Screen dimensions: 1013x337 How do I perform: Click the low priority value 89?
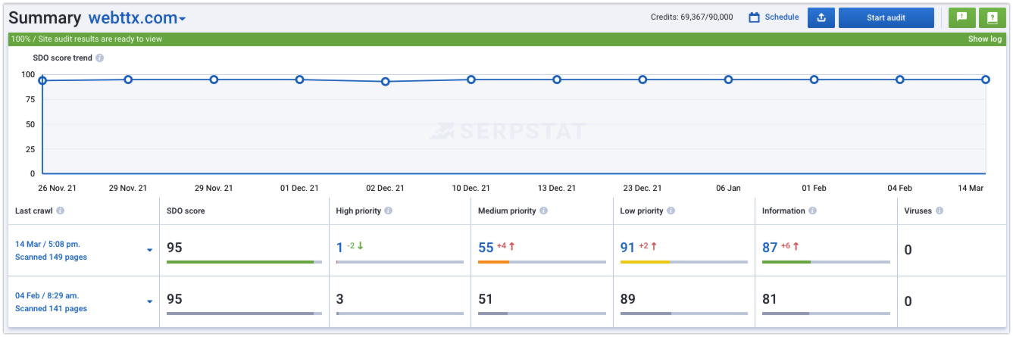point(627,299)
